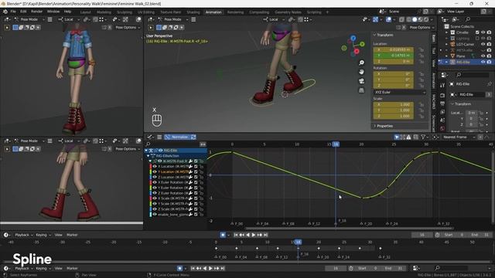Screen dimensions: 495x278
Task: Lock the Y Euler Rotation channel
Action: pyautogui.click(x=201, y=188)
